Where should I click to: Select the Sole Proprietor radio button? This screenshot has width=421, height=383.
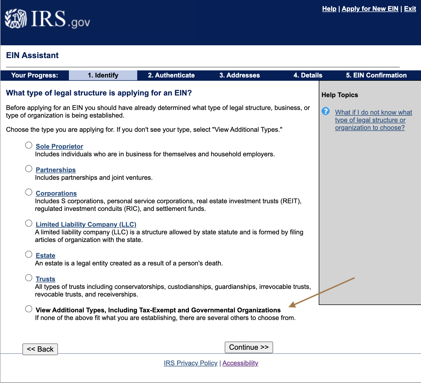pyautogui.click(x=29, y=145)
